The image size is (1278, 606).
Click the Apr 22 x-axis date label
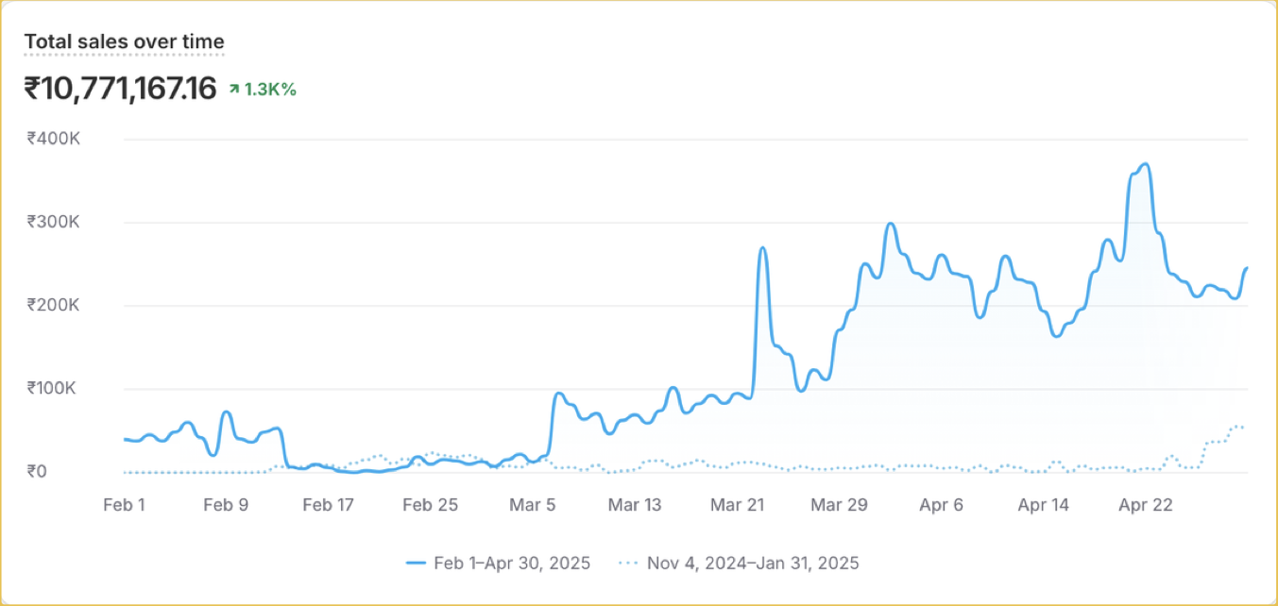point(1146,505)
